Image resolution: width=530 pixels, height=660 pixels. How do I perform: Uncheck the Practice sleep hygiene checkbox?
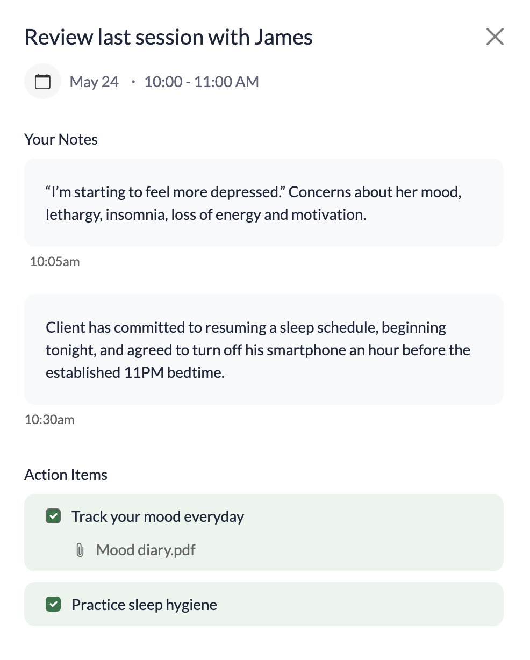53,605
